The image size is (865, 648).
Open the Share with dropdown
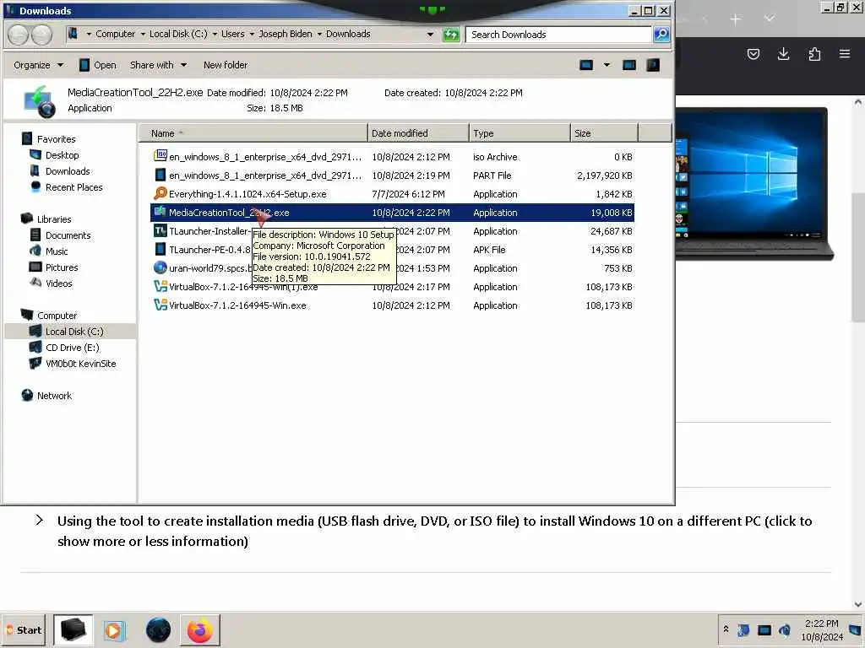(158, 65)
